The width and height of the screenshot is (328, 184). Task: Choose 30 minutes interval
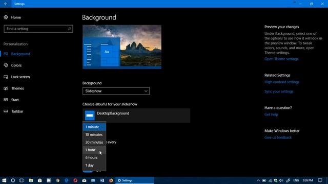click(x=94, y=142)
